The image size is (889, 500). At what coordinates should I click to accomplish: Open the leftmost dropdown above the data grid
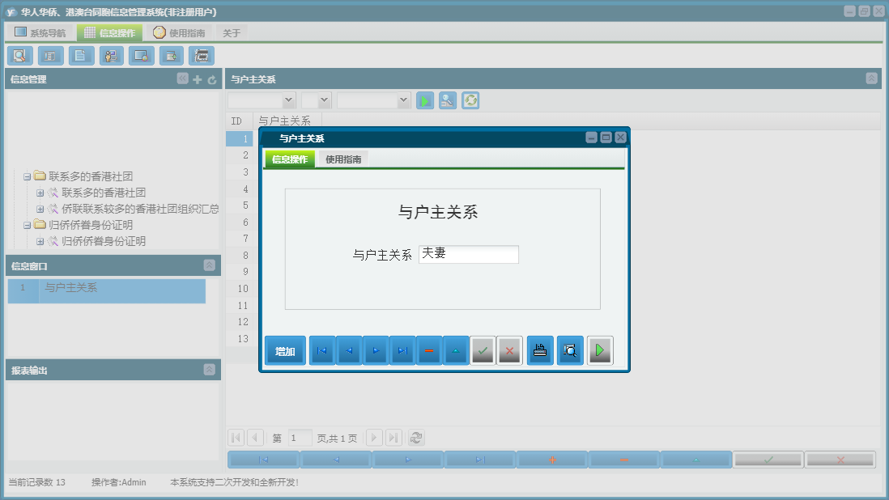pos(263,100)
